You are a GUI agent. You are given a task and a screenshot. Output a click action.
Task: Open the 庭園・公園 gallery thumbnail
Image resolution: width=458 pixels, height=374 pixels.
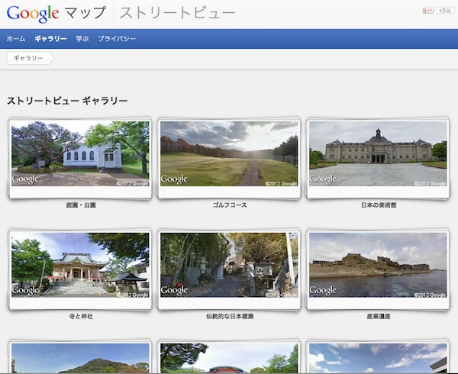pyautogui.click(x=80, y=155)
